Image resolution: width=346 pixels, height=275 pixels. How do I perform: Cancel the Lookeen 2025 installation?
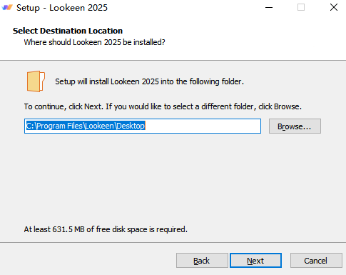(x=316, y=261)
